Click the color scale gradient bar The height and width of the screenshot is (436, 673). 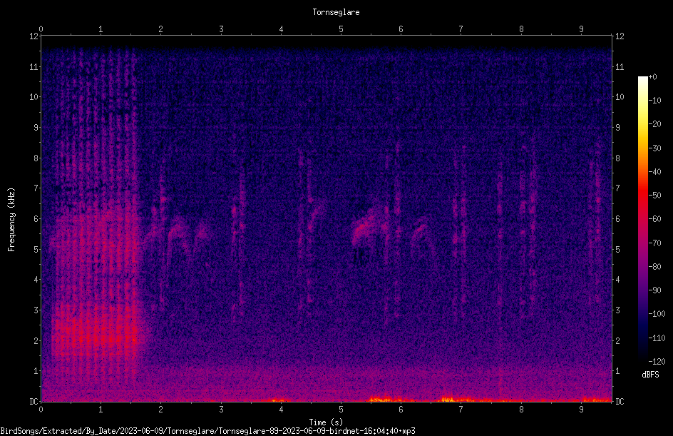pos(642,219)
